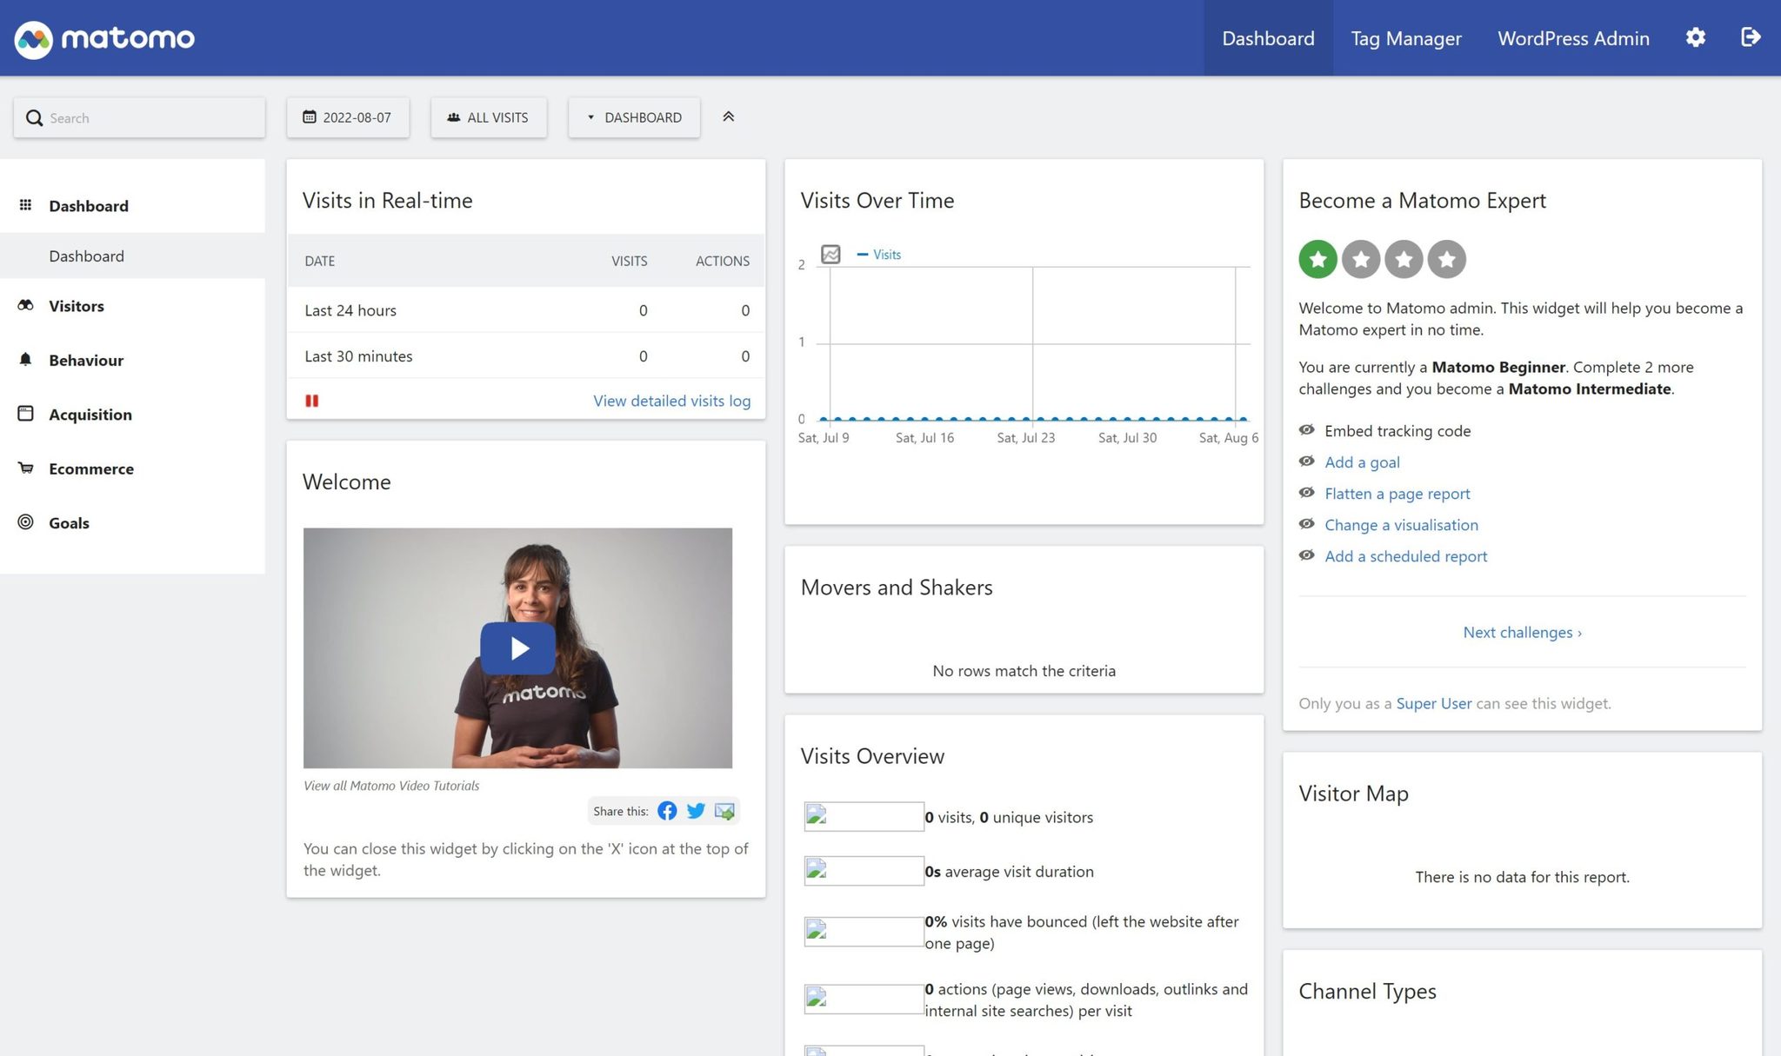The image size is (1781, 1056).
Task: Click the green first-level star badge
Action: pyautogui.click(x=1317, y=259)
